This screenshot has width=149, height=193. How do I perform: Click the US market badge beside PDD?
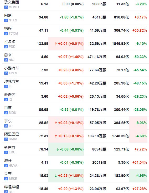click(6, 47)
